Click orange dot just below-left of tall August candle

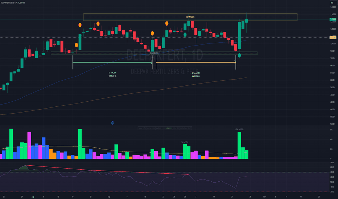point(76,45)
